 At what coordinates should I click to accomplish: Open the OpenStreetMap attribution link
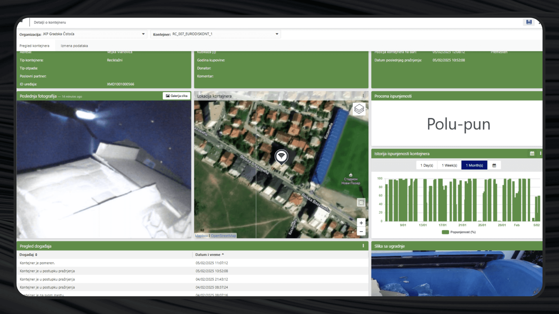pyautogui.click(x=223, y=236)
